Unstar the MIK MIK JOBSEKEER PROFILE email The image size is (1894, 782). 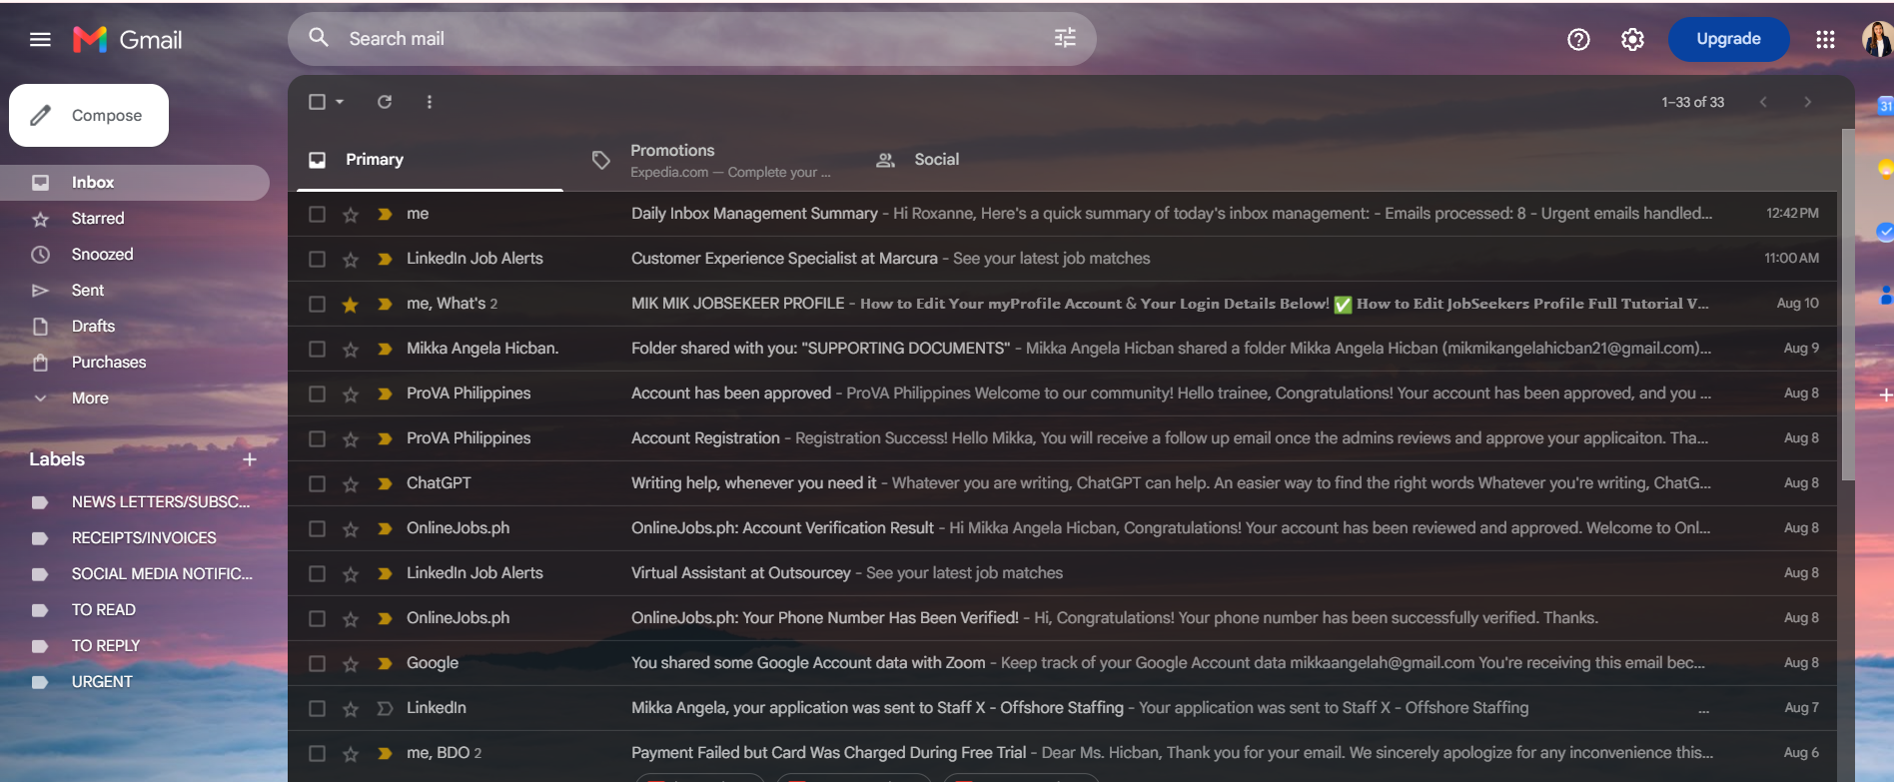[350, 304]
